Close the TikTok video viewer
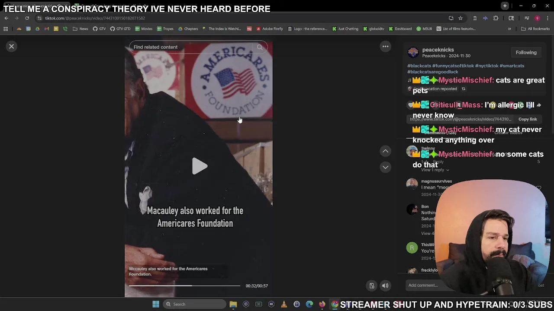This screenshot has height=311, width=554. [12, 46]
